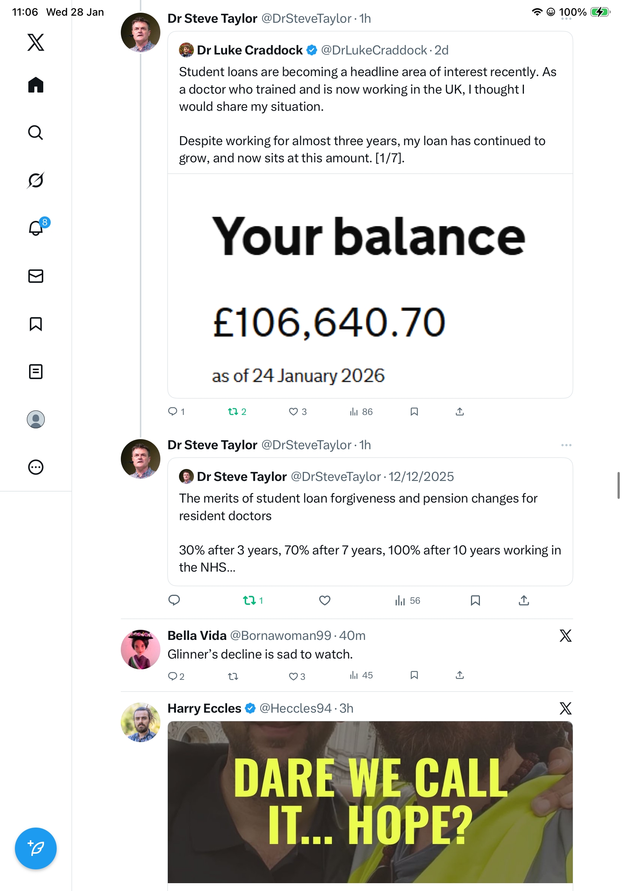Open Lists icon in sidebar
The width and height of the screenshot is (622, 891).
click(x=36, y=372)
